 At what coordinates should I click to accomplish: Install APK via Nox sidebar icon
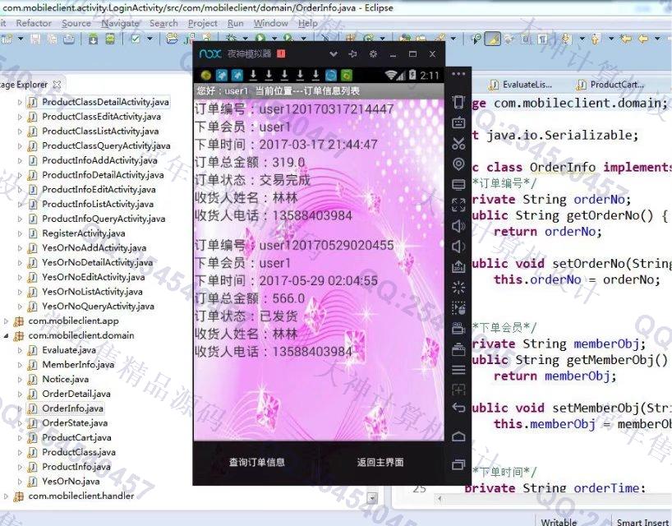458,267
